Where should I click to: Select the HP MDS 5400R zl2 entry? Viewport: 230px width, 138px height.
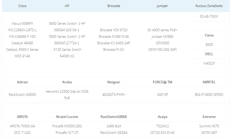point(67,56)
